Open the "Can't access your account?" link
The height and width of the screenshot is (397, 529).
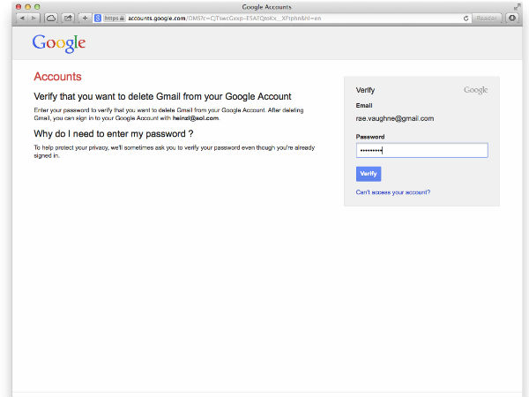tap(392, 191)
